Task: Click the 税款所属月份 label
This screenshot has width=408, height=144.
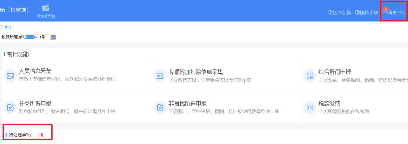Action: (14, 37)
